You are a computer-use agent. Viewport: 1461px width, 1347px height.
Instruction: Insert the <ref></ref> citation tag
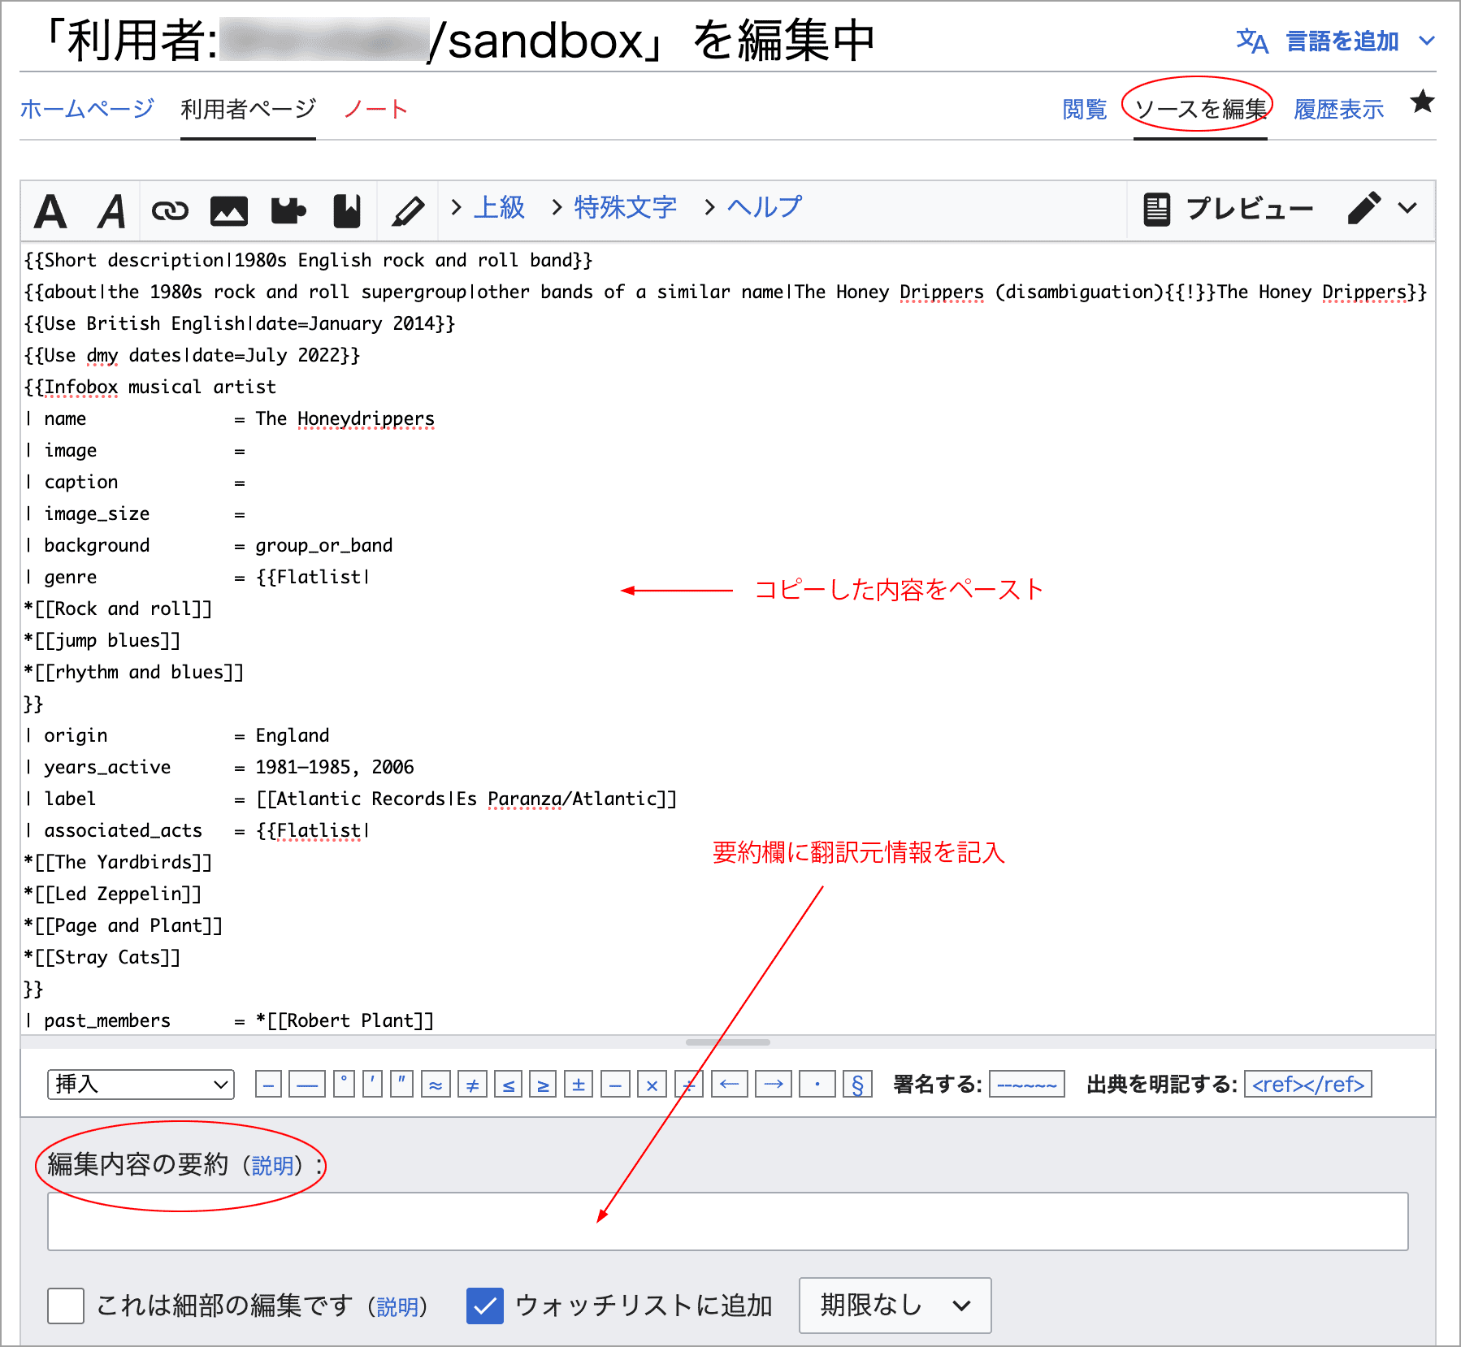(x=1307, y=1085)
